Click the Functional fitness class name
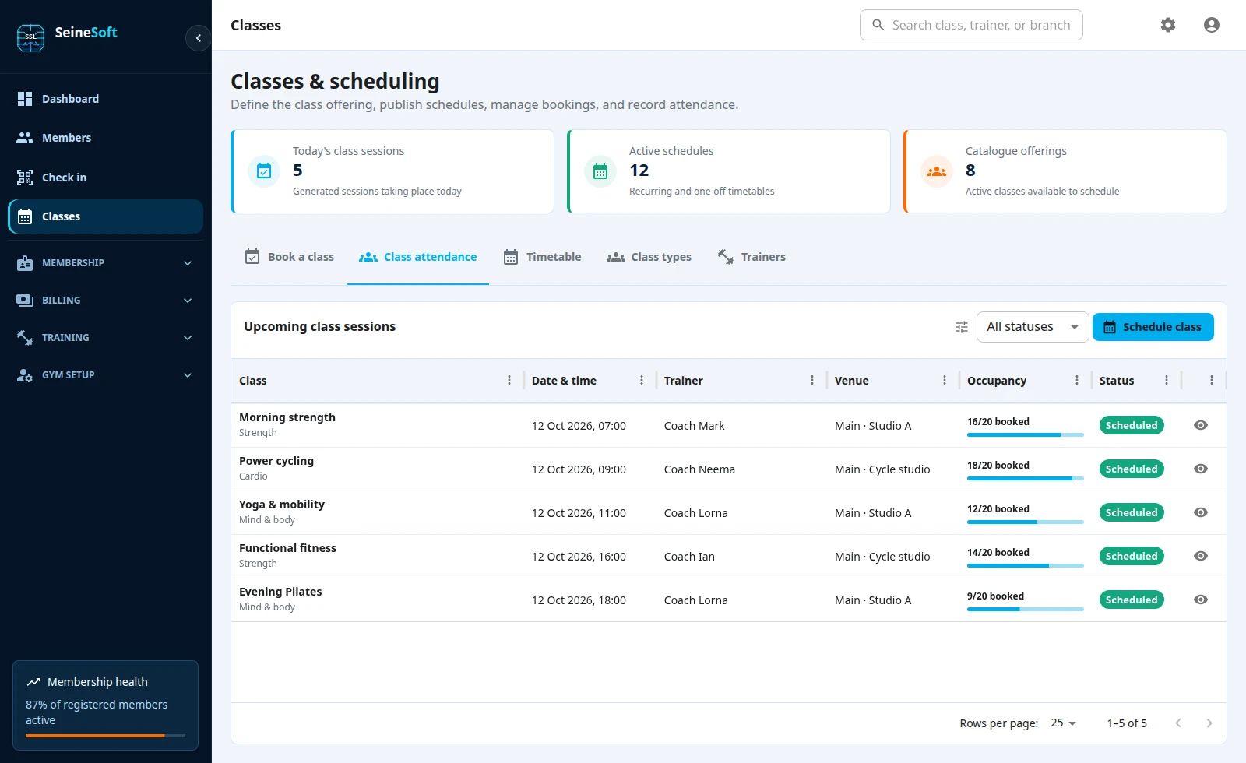The width and height of the screenshot is (1246, 763). (x=287, y=548)
